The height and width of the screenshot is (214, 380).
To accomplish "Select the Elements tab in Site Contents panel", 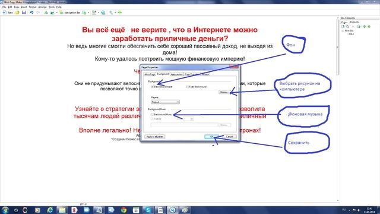I will pos(354,22).
